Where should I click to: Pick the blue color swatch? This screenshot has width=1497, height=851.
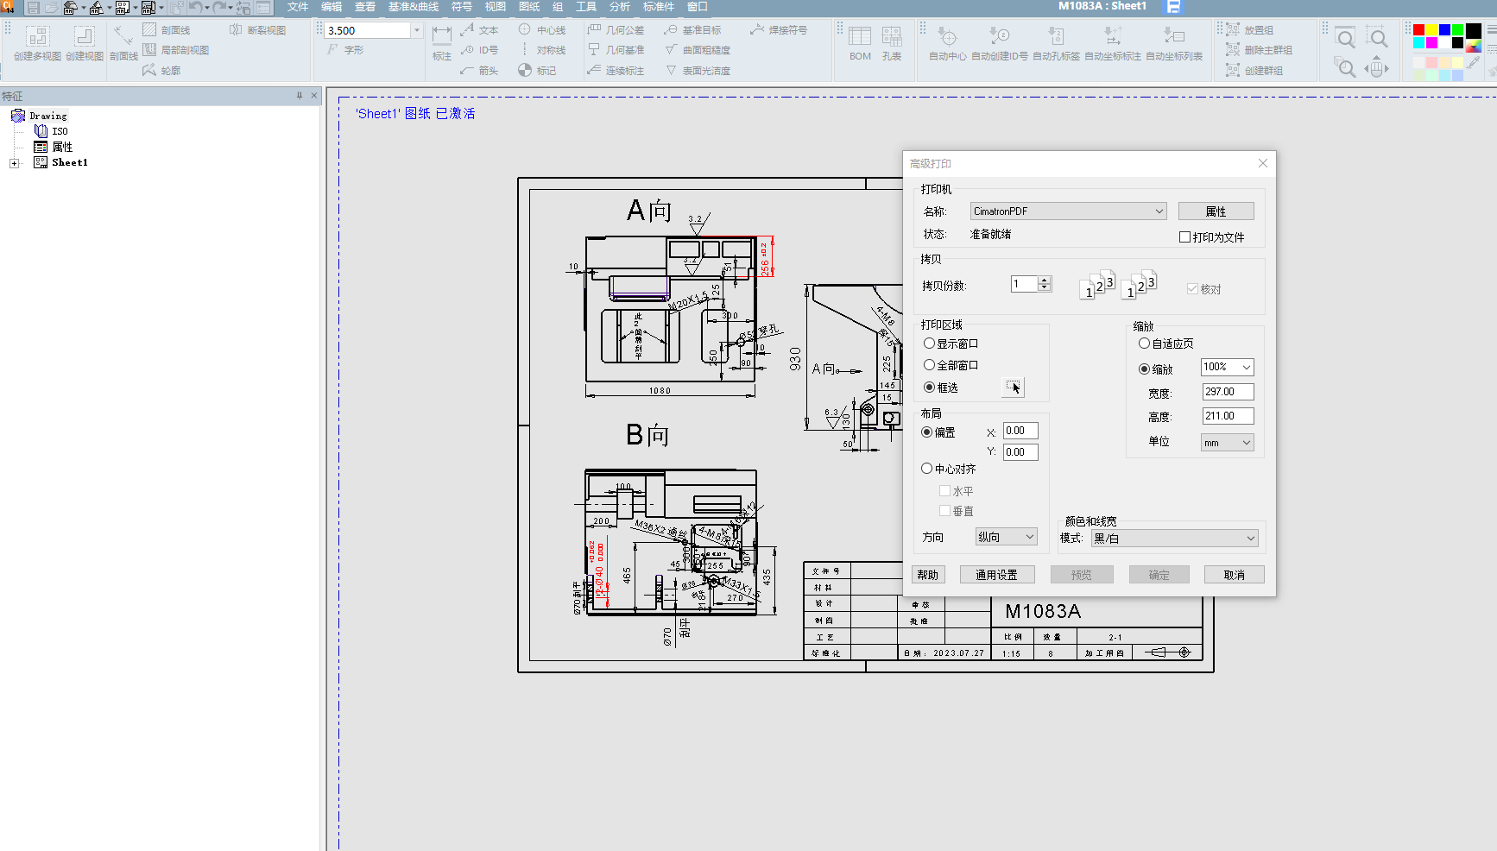point(1444,30)
